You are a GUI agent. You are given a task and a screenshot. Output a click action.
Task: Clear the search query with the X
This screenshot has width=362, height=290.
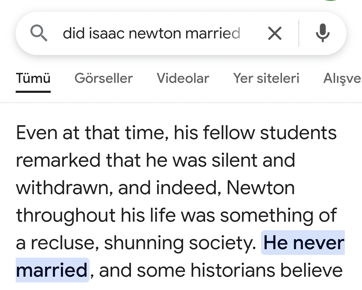275,33
